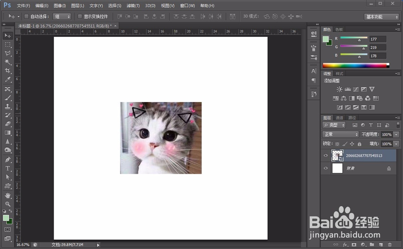Select the Clone Stamp tool

[8, 107]
